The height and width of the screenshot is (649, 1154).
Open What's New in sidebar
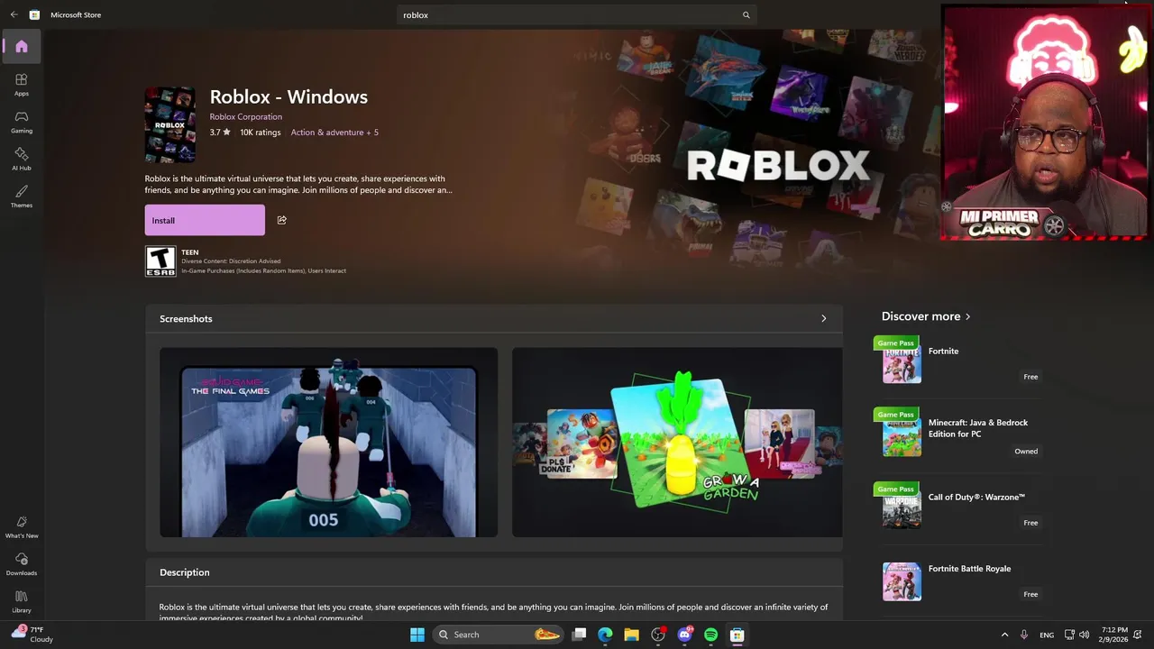pos(22,527)
